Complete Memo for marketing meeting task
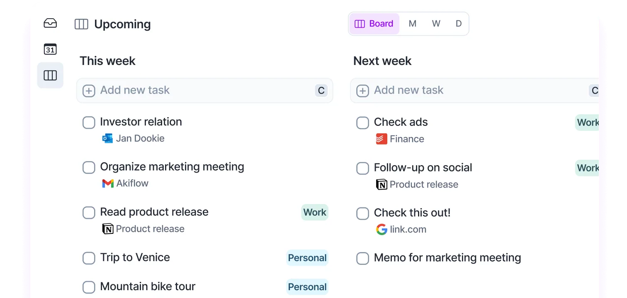627x298 pixels. coord(363,258)
